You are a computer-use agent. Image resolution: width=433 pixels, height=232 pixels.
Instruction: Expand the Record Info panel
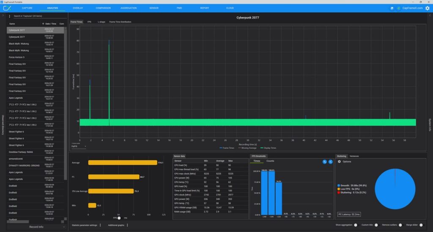36,227
